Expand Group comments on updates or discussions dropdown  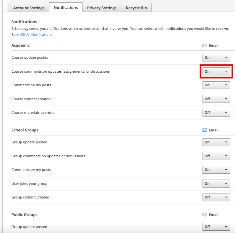pyautogui.click(x=216, y=156)
